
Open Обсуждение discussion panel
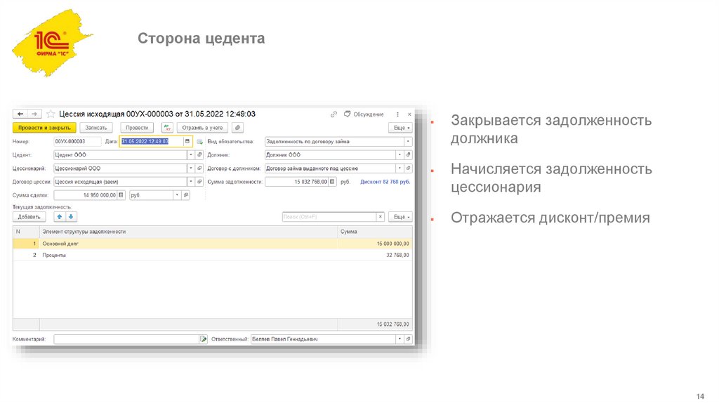coord(364,114)
